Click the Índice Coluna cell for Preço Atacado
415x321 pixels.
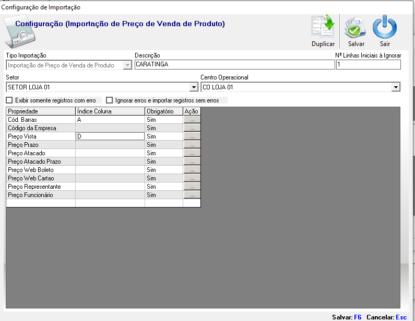pyautogui.click(x=110, y=153)
